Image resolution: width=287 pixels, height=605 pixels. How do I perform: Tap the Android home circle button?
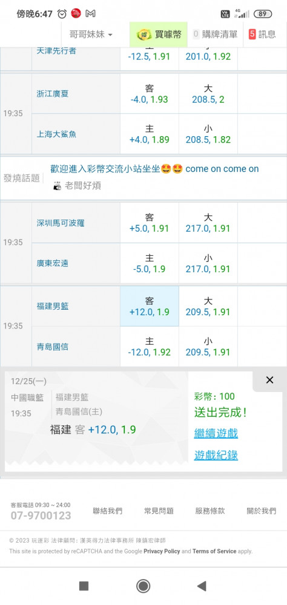pyautogui.click(x=143, y=586)
